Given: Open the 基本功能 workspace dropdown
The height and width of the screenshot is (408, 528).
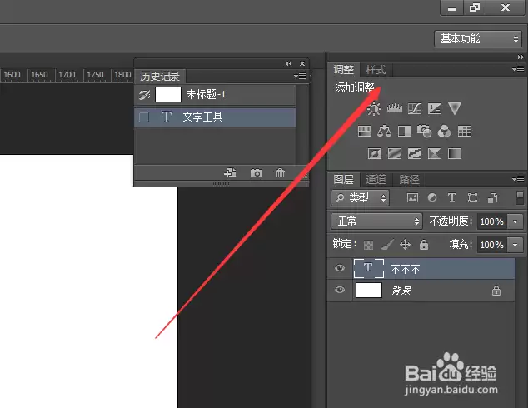Looking at the screenshot, I should [x=478, y=38].
